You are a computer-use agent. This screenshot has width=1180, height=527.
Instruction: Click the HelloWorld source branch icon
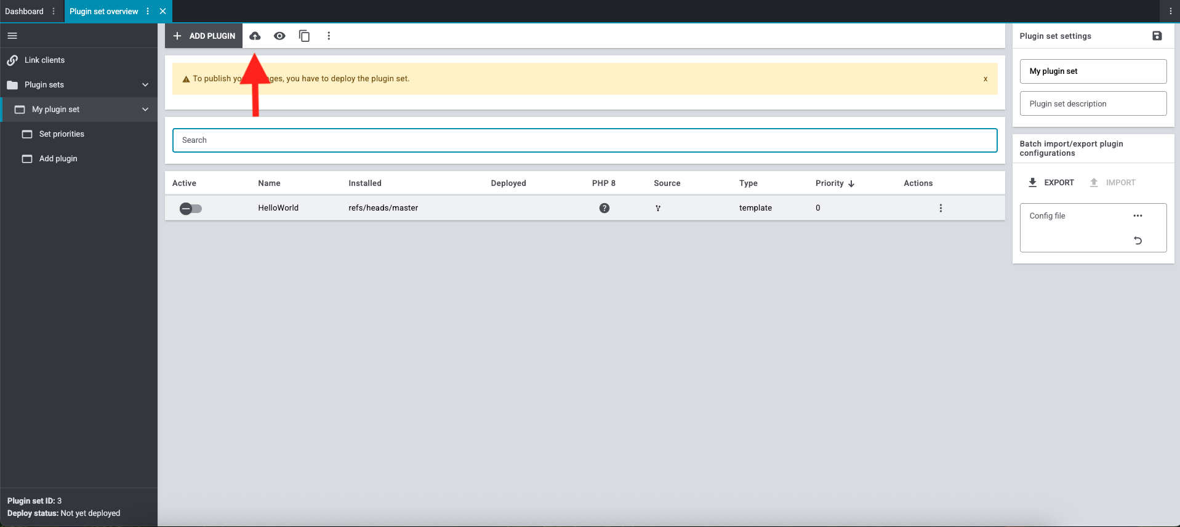coord(658,208)
